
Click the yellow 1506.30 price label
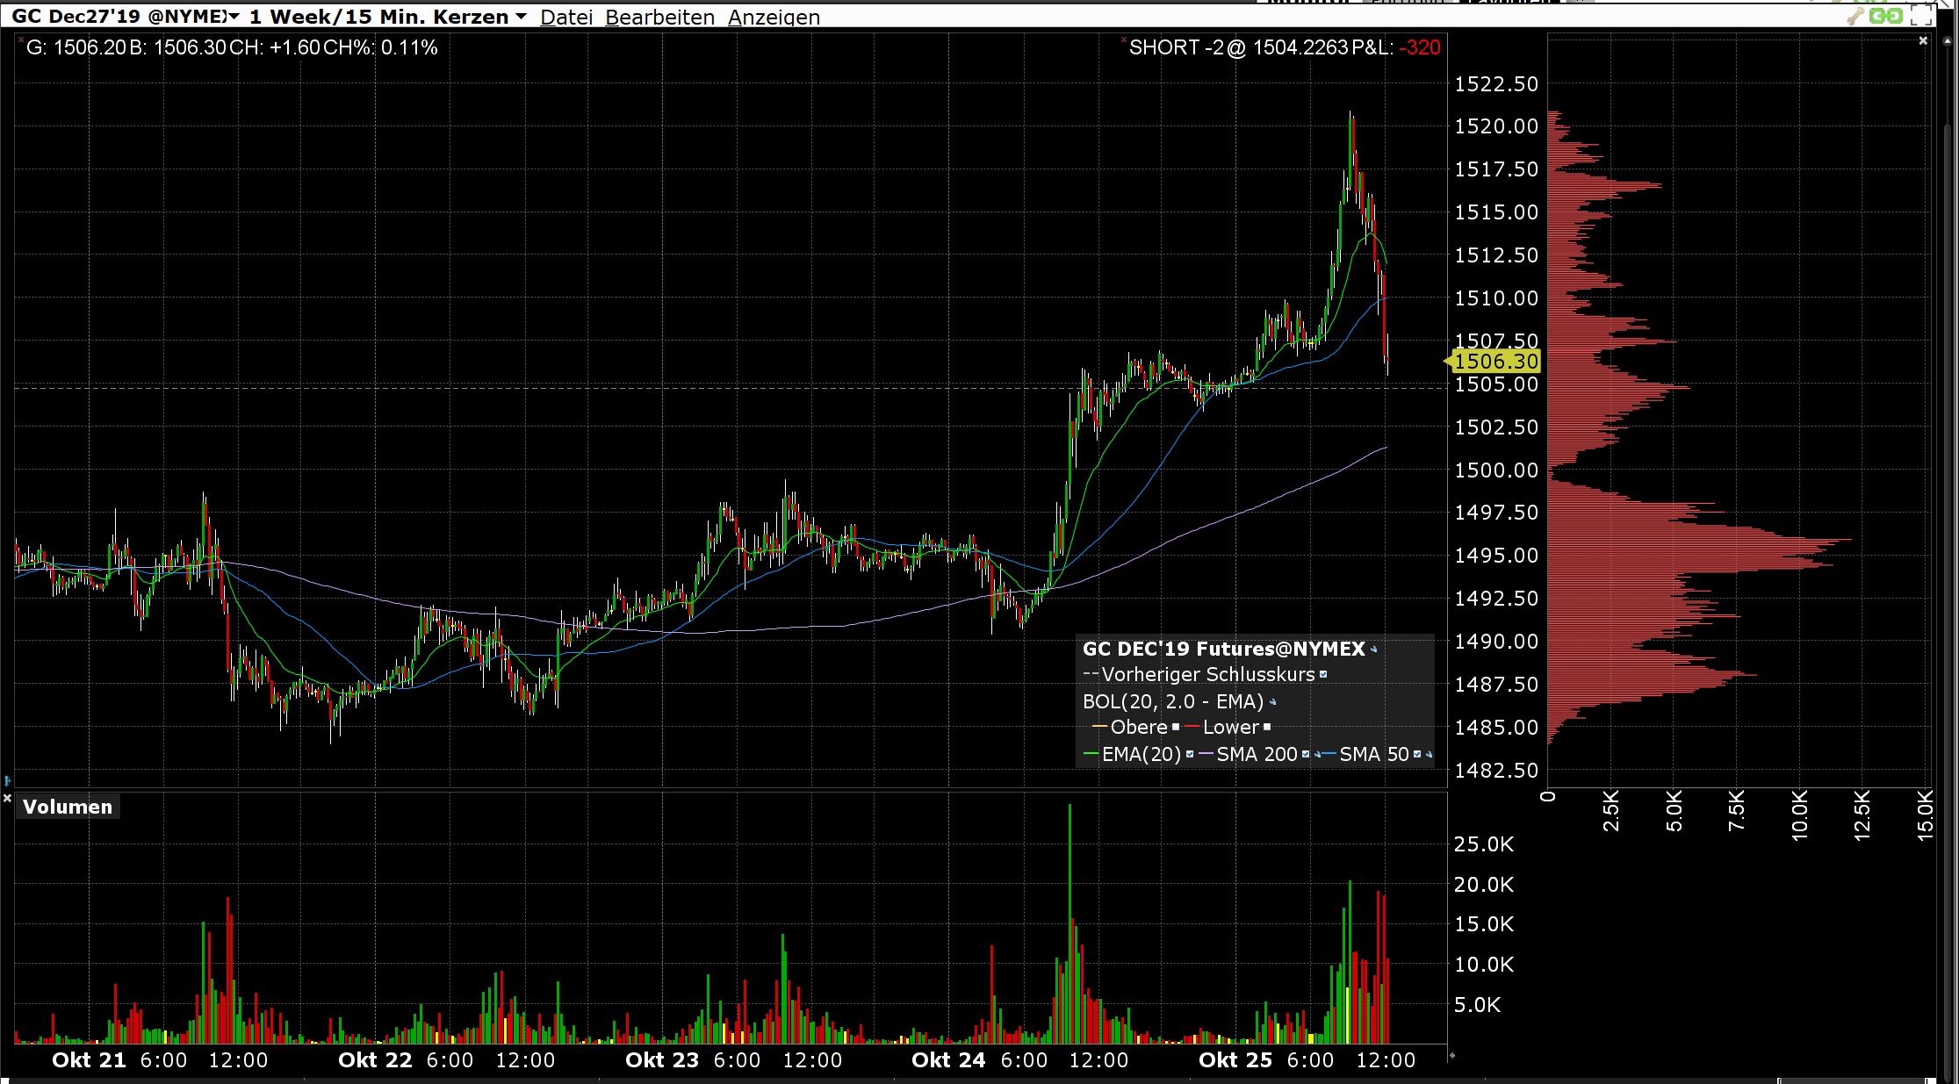pos(1495,361)
